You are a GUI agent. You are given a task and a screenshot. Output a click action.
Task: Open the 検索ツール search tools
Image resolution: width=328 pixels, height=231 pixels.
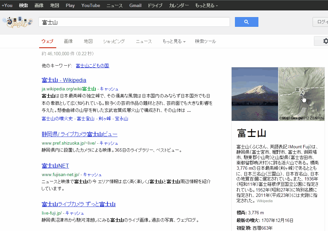coord(205,41)
